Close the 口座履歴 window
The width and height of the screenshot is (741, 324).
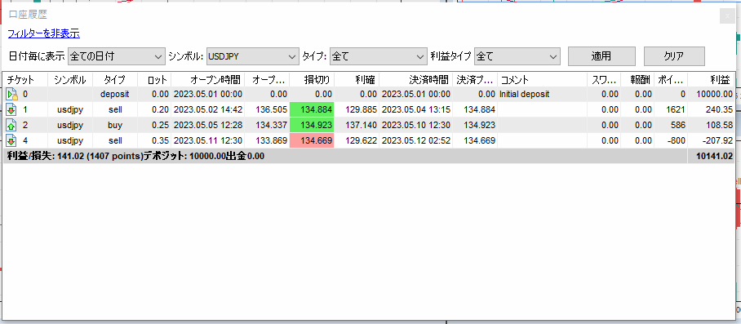[x=727, y=16]
